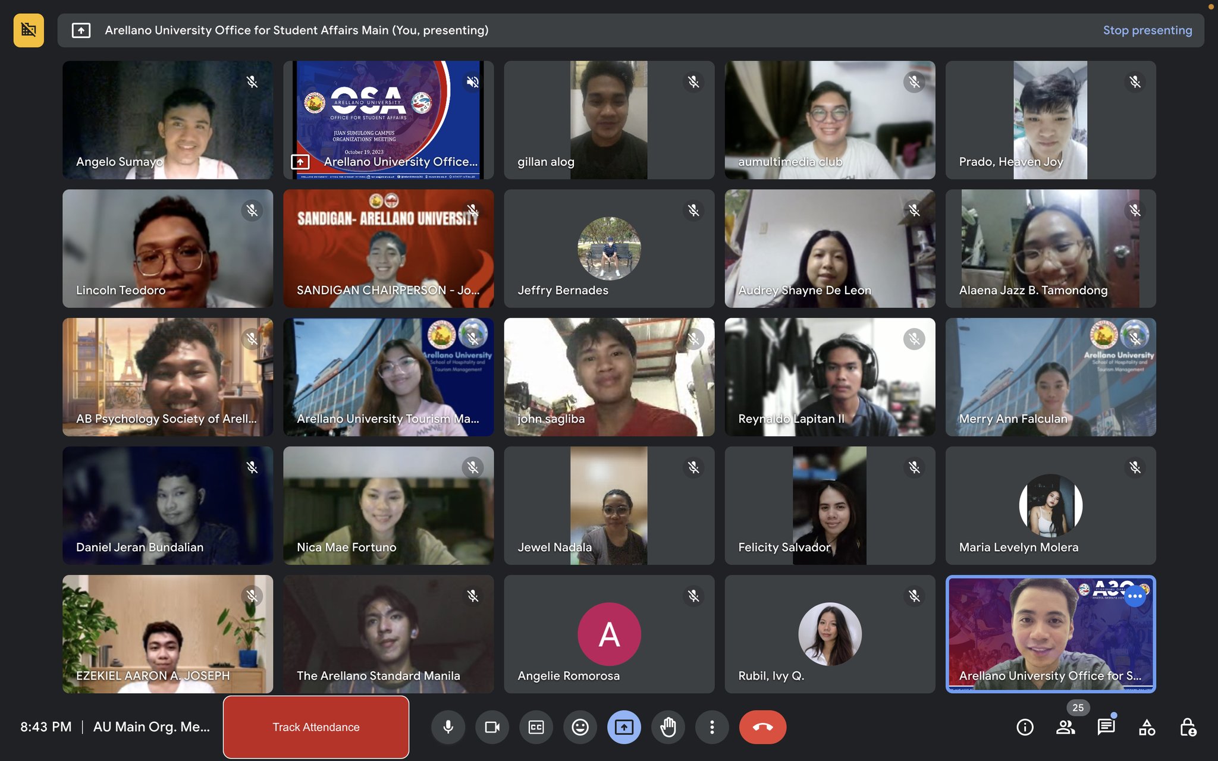Click the muted mic icon on Maria Levelyn Molera tile

1135,467
